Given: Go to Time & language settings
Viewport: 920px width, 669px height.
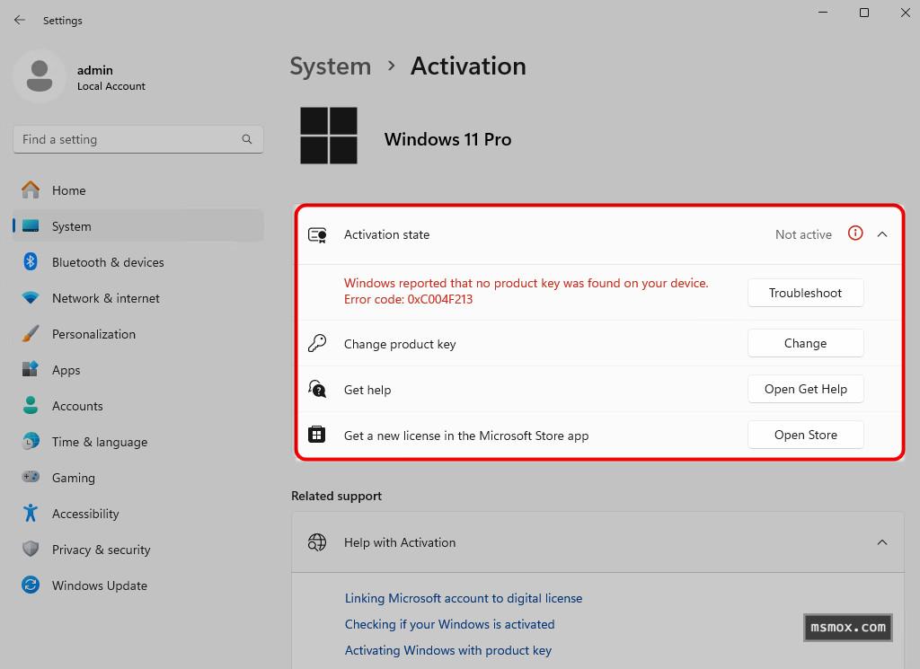Looking at the screenshot, I should point(99,442).
